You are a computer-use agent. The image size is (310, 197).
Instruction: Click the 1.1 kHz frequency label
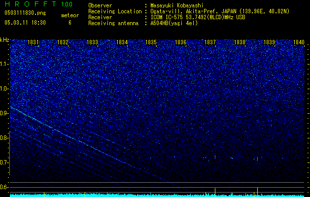[x=4, y=64]
